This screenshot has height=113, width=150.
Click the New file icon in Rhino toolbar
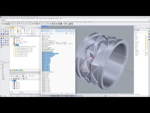(x=2, y=24)
